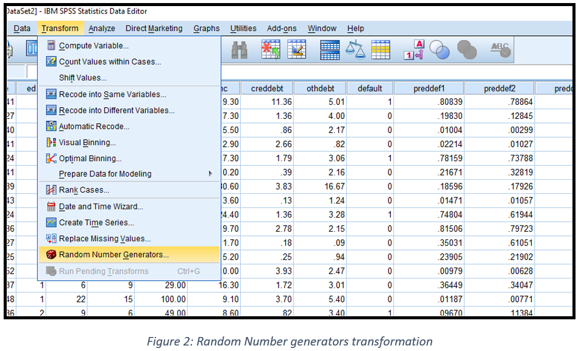Click preddef1 cell showing .74804
581x351 pixels.
(429, 214)
